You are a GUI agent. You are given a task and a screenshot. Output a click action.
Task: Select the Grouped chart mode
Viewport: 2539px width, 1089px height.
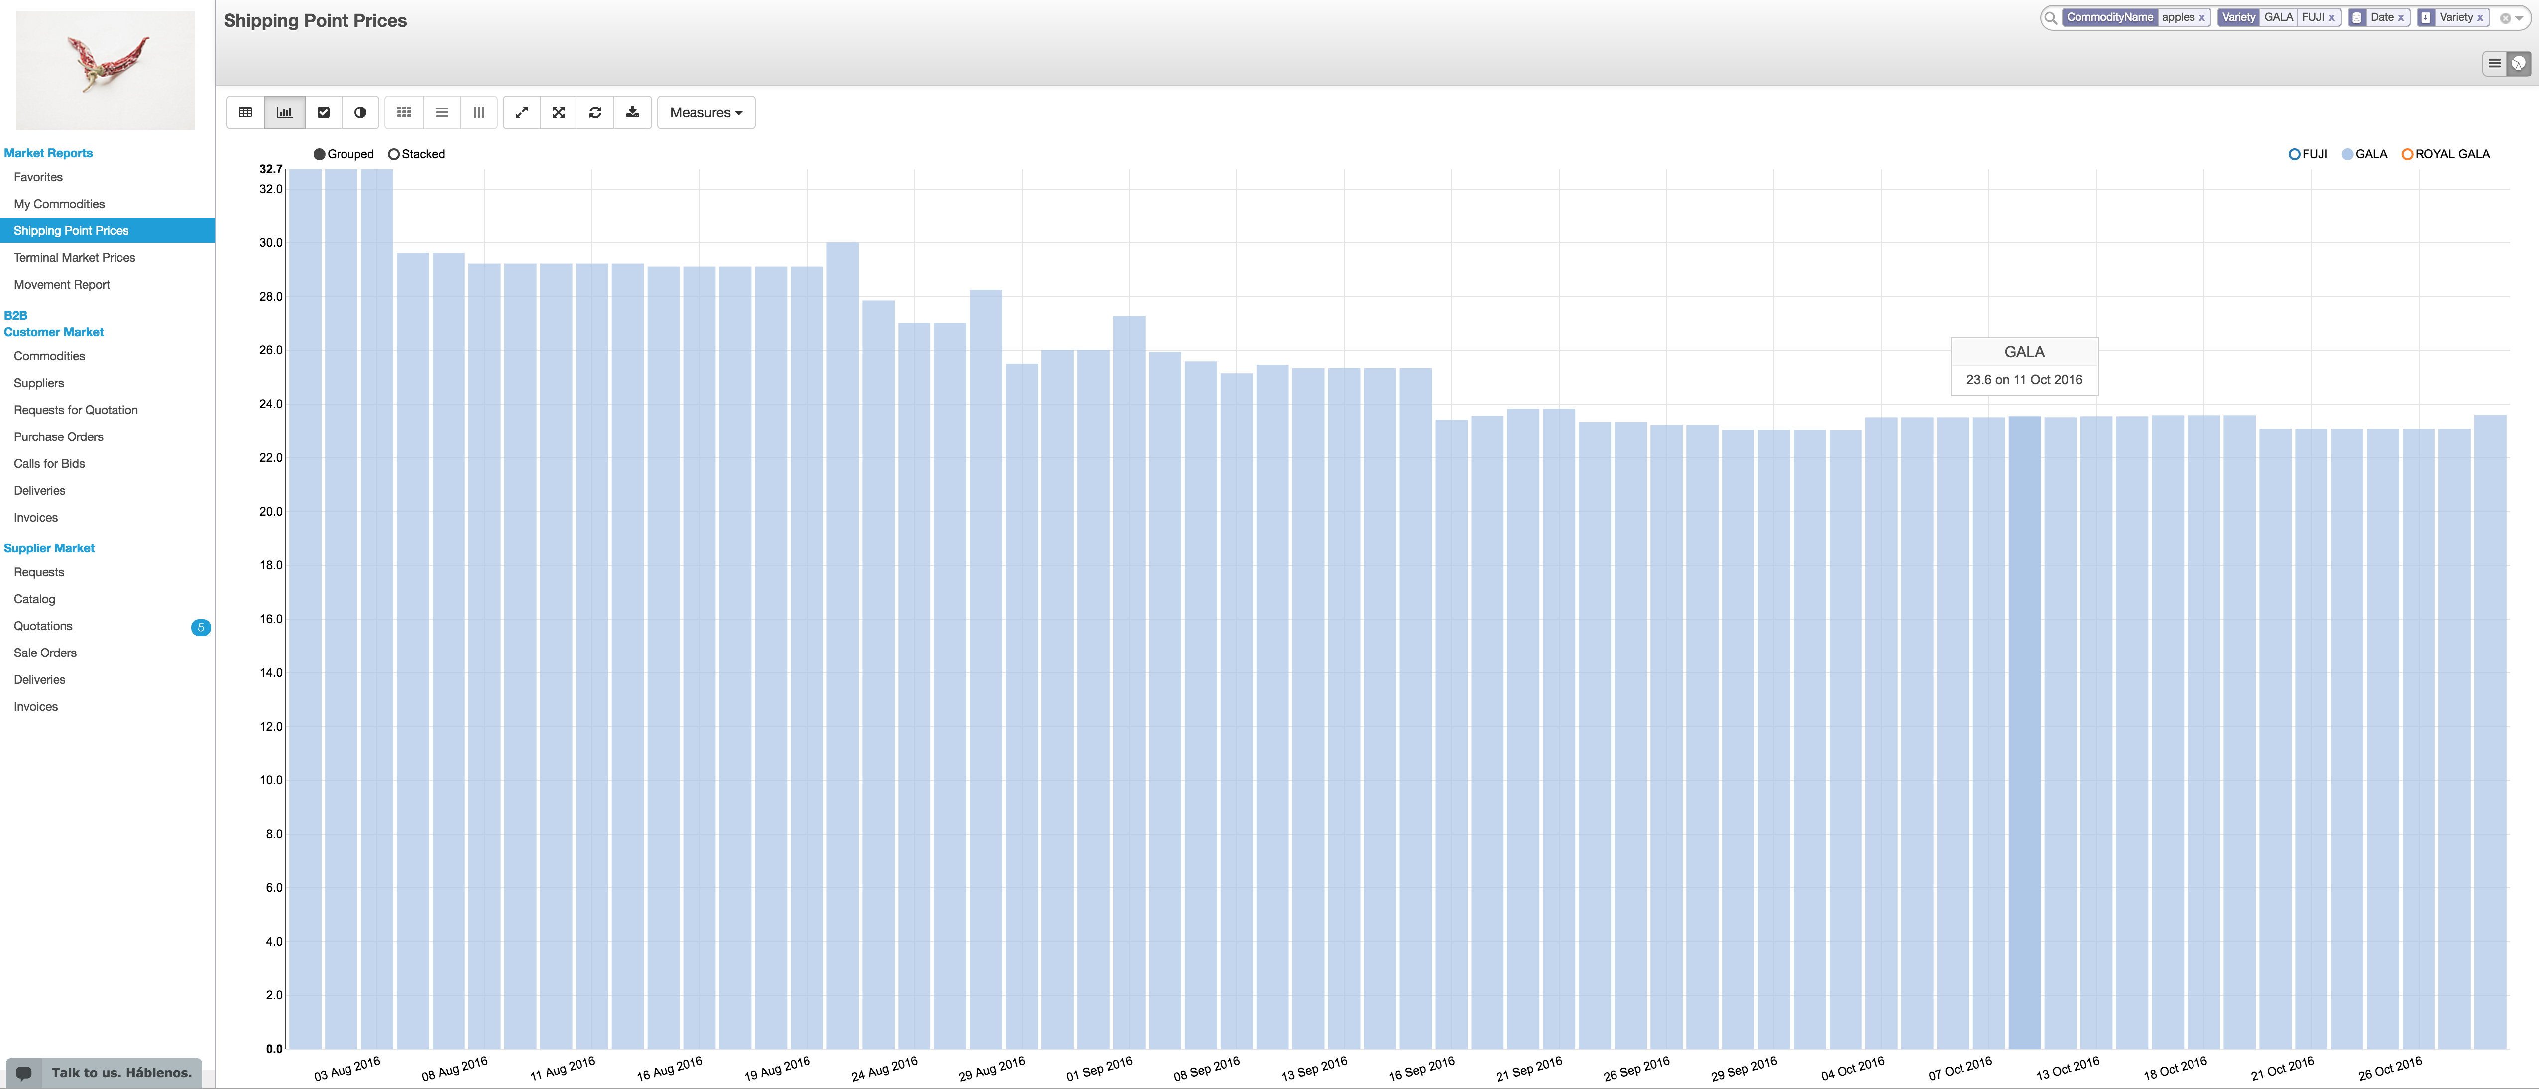(343, 155)
